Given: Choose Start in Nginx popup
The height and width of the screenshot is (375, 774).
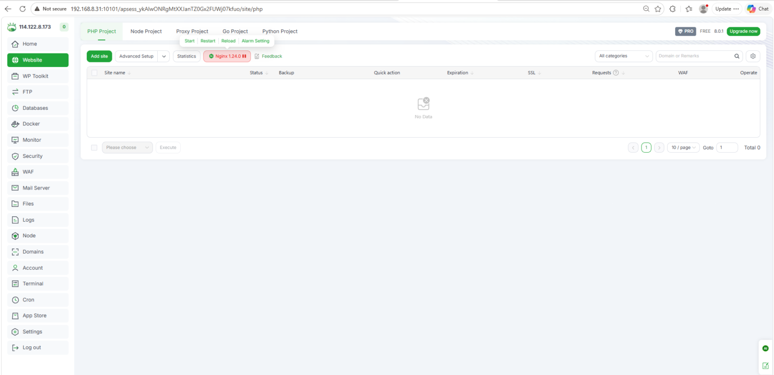Looking at the screenshot, I should tap(189, 41).
